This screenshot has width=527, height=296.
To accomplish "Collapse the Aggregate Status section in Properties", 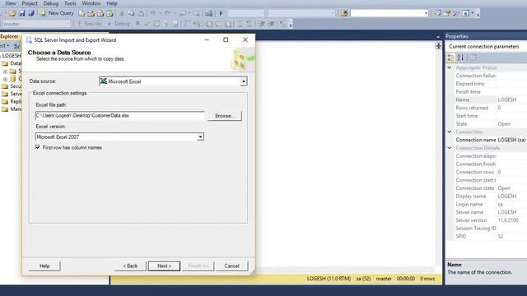I will tap(450, 67).
